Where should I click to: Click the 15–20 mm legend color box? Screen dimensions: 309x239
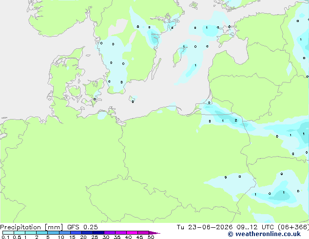(x=76, y=233)
